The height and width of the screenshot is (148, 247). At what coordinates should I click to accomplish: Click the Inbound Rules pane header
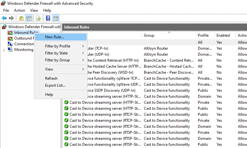[x=154, y=27]
